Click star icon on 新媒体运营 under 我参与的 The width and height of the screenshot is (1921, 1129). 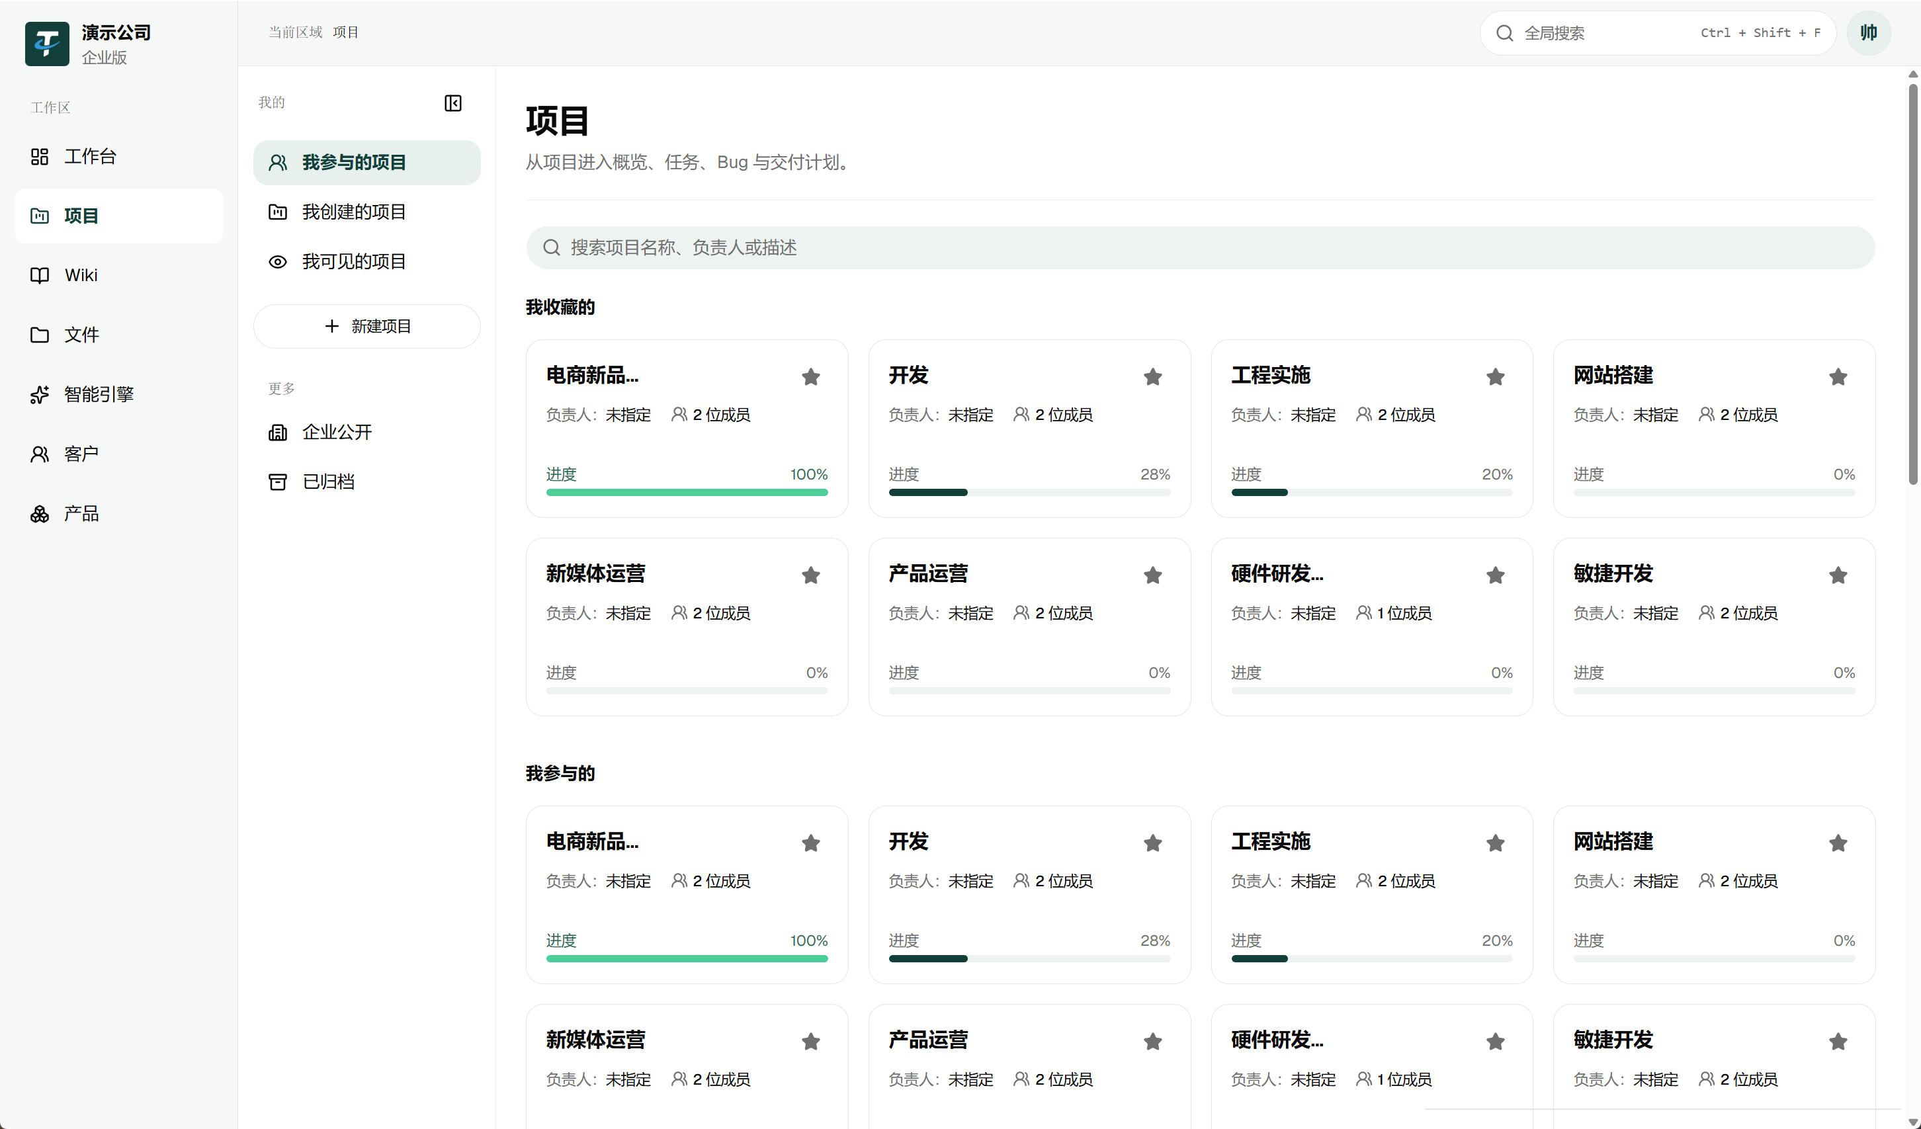(810, 1041)
